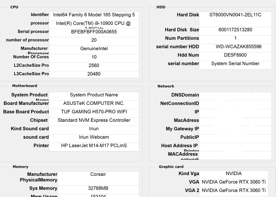Select the GenuineIntel manufacturer field
Image resolution: width=276 pixels, height=197 pixels.
[94, 50]
